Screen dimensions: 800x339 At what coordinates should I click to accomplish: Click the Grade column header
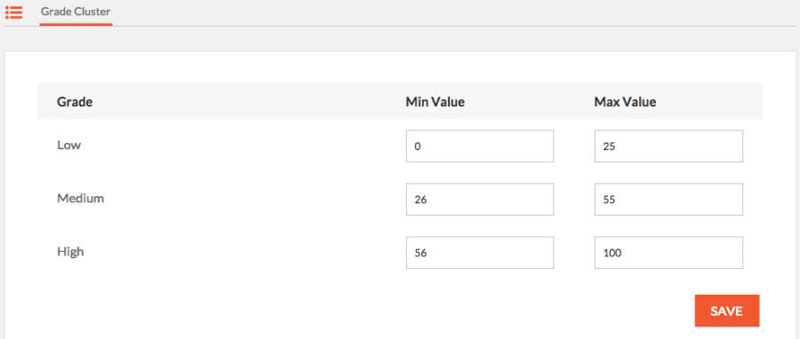75,102
